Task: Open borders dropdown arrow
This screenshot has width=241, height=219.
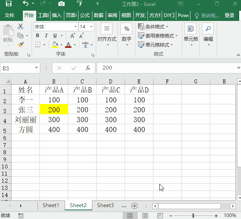Action: click(45, 45)
